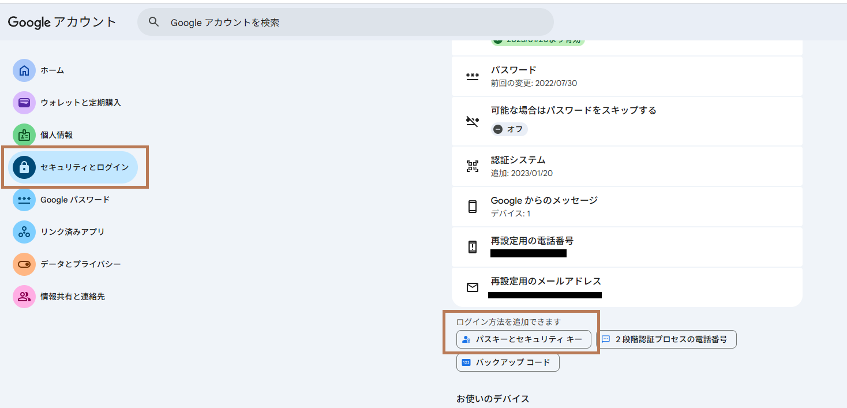This screenshot has height=408, width=847.
Task: Click the skip-password crossed icon
Action: (x=473, y=121)
